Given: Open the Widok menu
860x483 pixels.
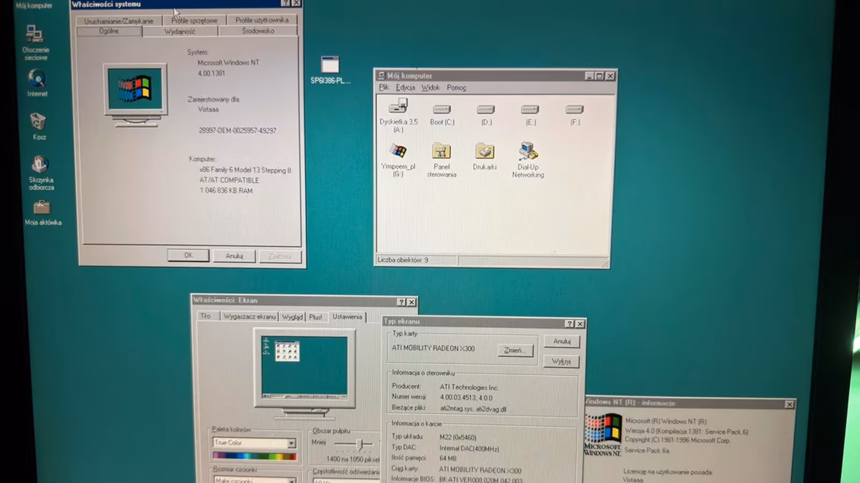Looking at the screenshot, I should (430, 87).
